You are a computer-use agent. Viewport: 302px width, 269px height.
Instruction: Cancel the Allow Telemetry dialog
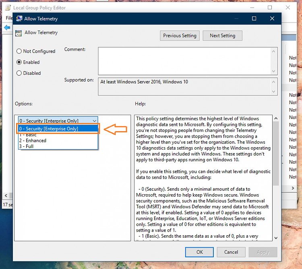[231, 252]
